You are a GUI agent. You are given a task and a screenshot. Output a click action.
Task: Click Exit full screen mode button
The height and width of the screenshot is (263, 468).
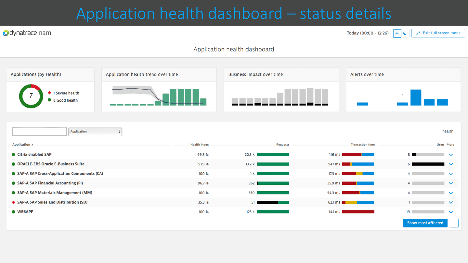[x=438, y=33]
